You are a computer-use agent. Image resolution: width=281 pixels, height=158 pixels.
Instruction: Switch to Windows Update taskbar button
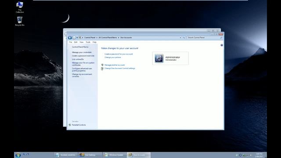click(115, 155)
